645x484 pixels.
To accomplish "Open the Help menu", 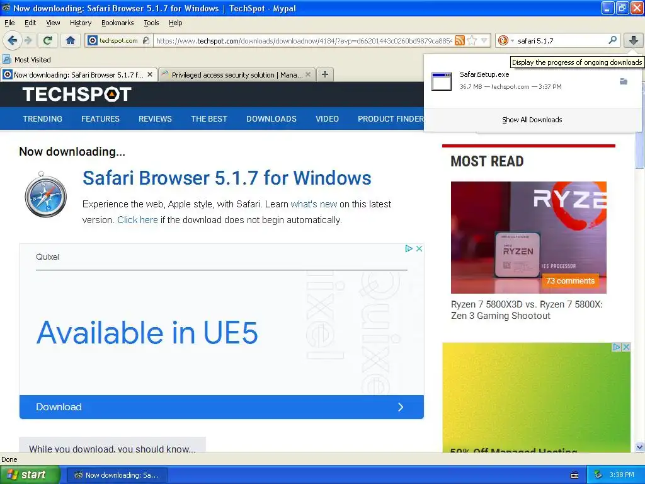I will tap(175, 23).
